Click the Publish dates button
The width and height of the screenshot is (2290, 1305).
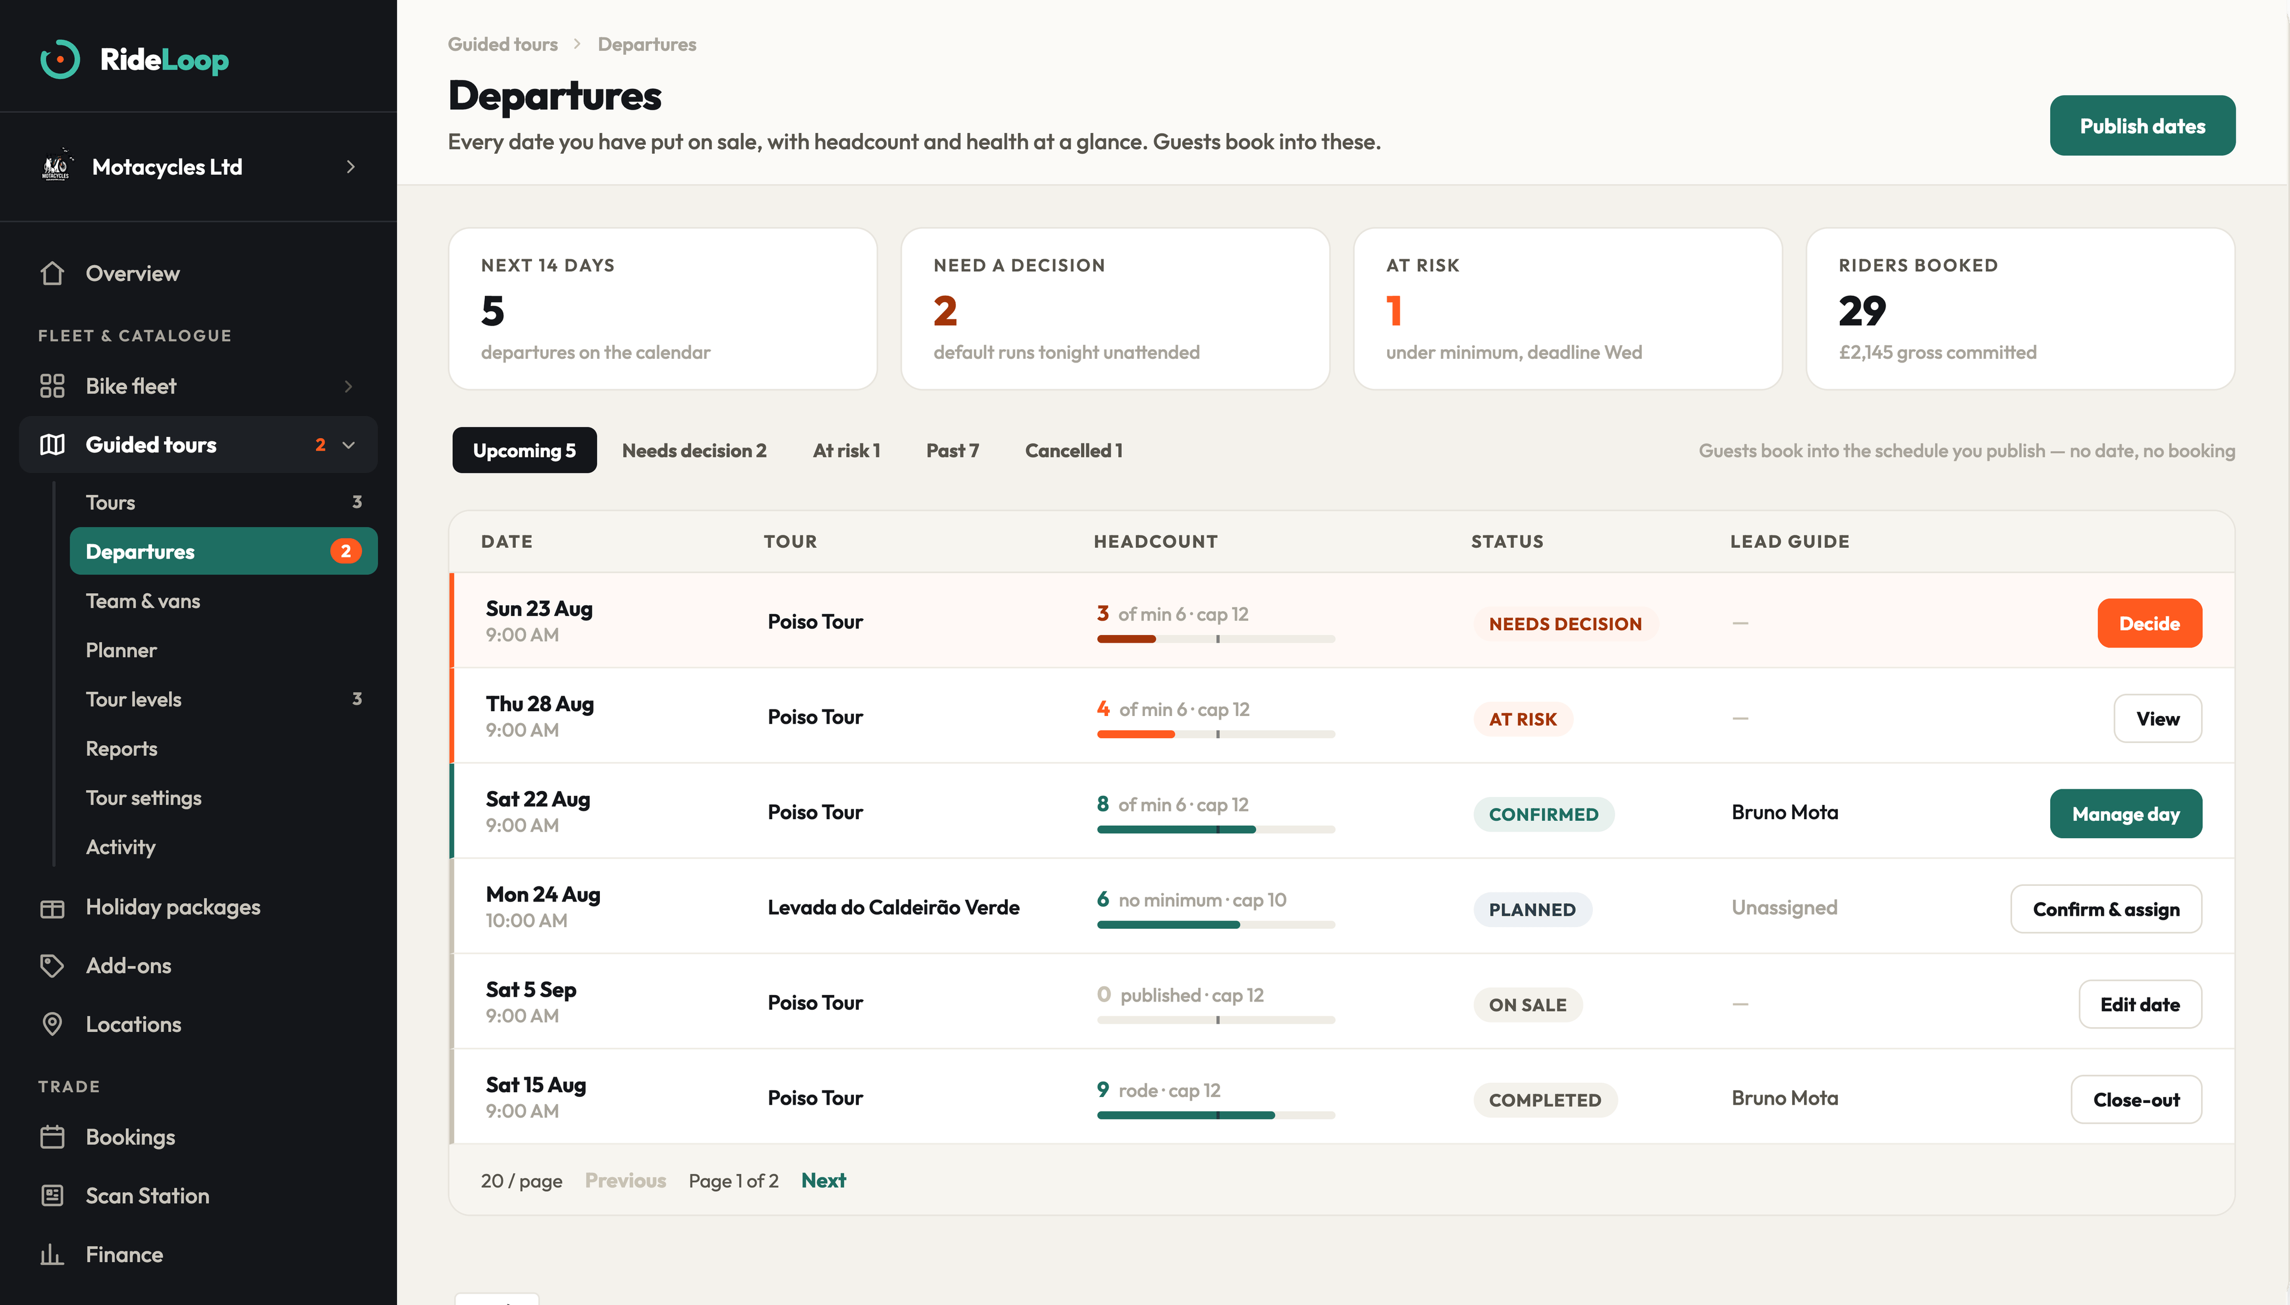click(x=2142, y=125)
